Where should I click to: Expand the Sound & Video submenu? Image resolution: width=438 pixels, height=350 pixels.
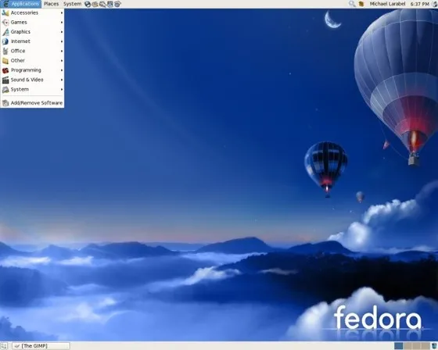point(32,80)
